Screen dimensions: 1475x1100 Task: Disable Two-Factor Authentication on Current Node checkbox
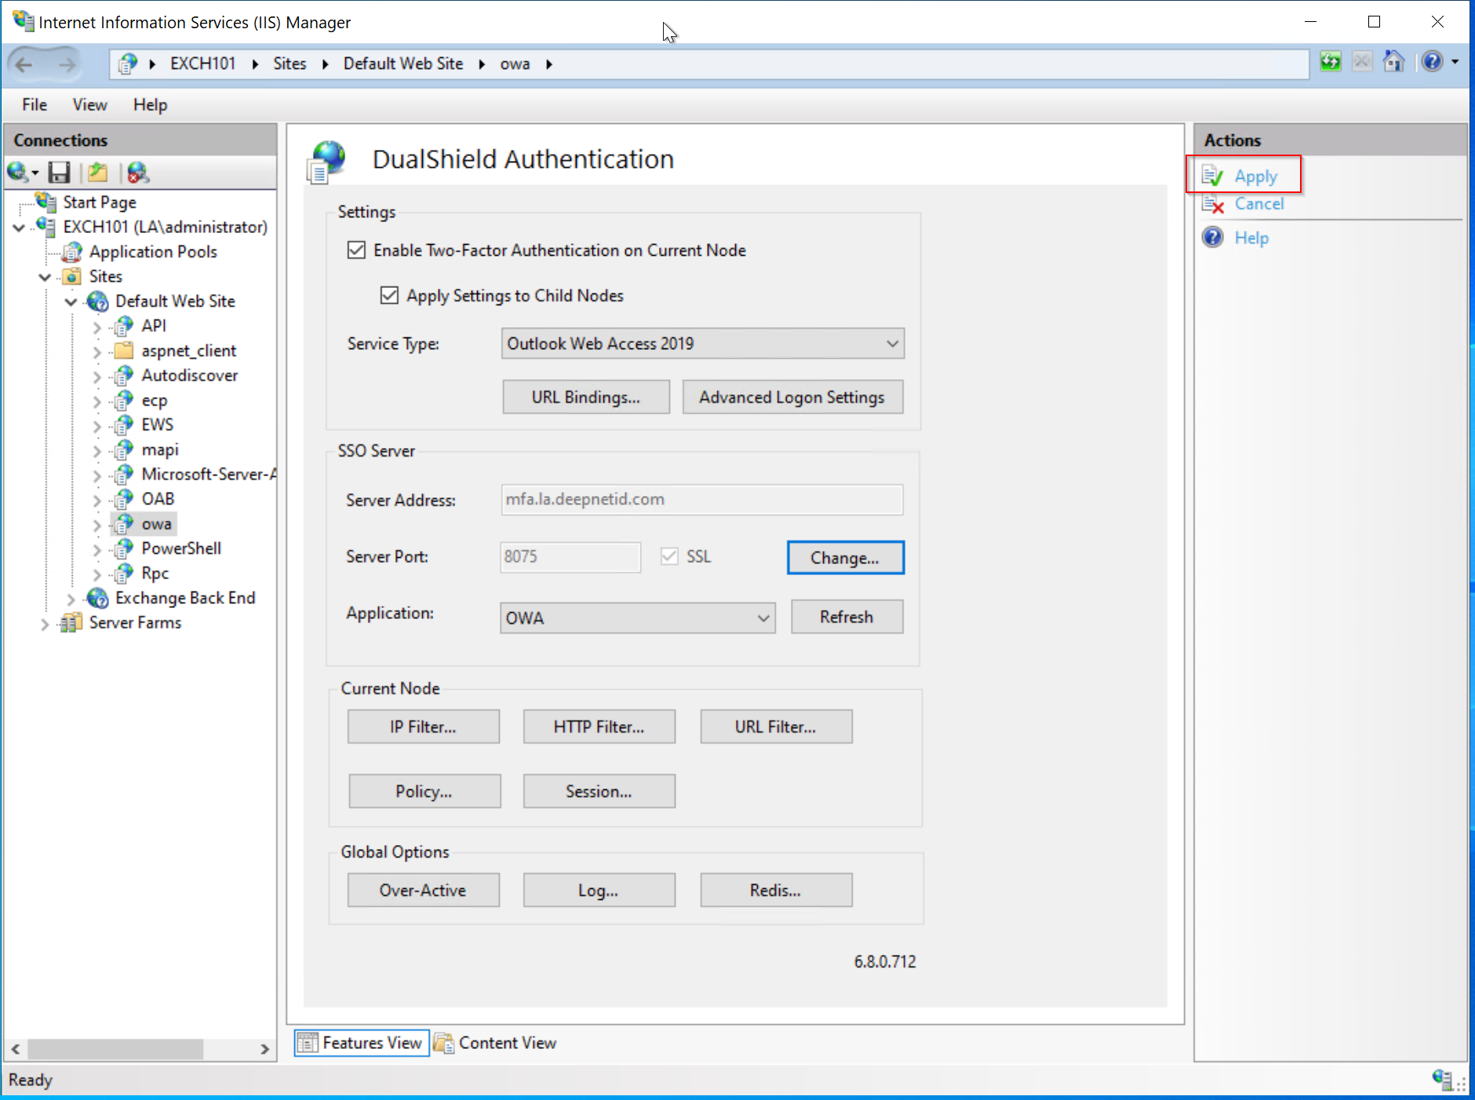click(x=356, y=250)
